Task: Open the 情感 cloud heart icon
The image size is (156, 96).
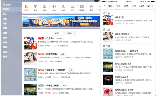Action: [91, 6]
